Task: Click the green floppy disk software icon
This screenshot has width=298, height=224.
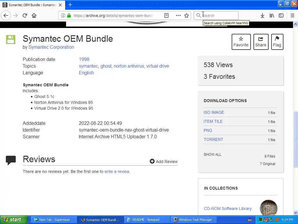Action: click(x=11, y=40)
